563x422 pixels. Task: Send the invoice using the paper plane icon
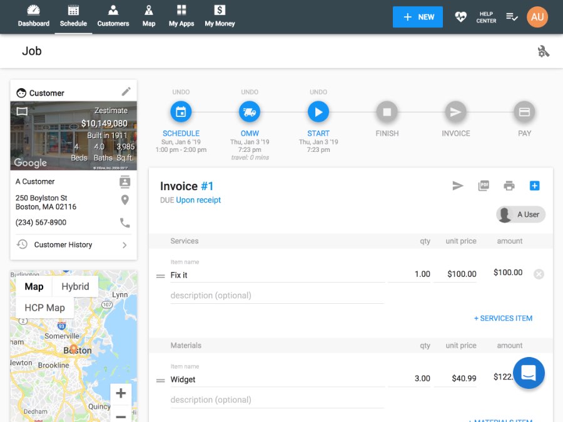(x=458, y=185)
